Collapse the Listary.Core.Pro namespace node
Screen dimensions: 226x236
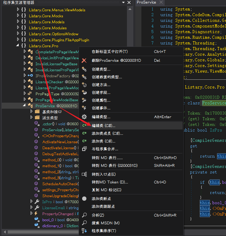click(18, 45)
